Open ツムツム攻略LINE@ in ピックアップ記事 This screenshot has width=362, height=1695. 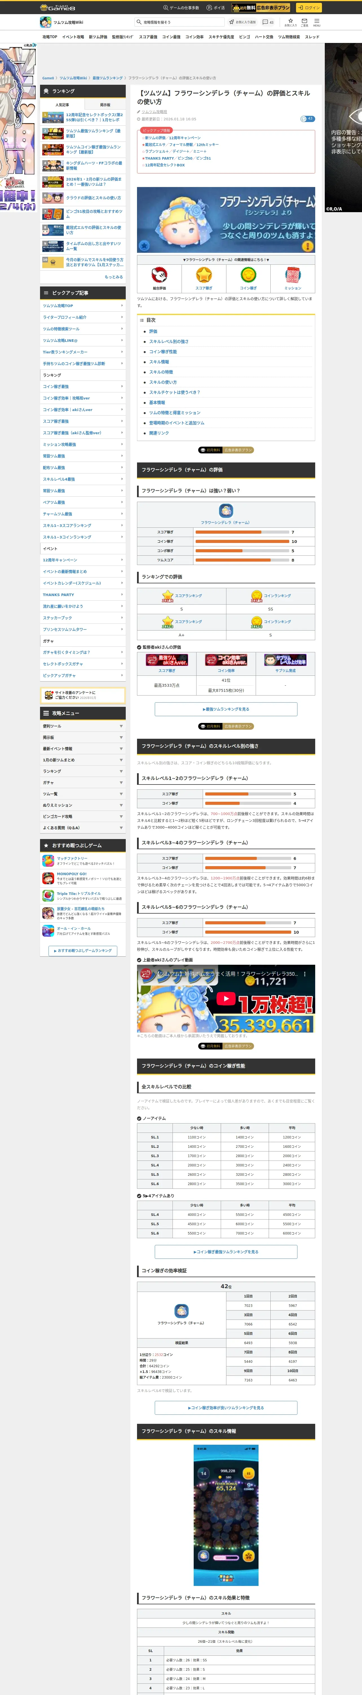coord(83,340)
